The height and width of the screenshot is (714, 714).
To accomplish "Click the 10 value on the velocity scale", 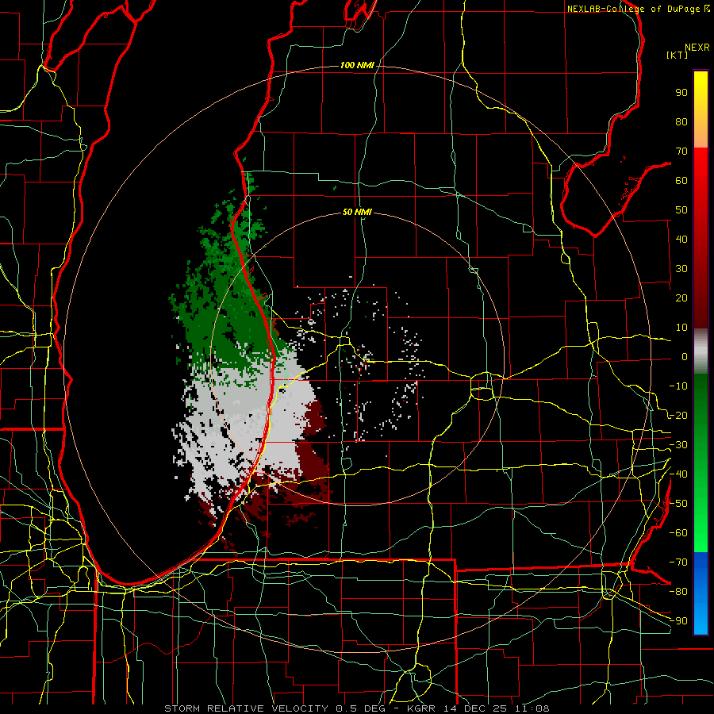I will [x=681, y=328].
